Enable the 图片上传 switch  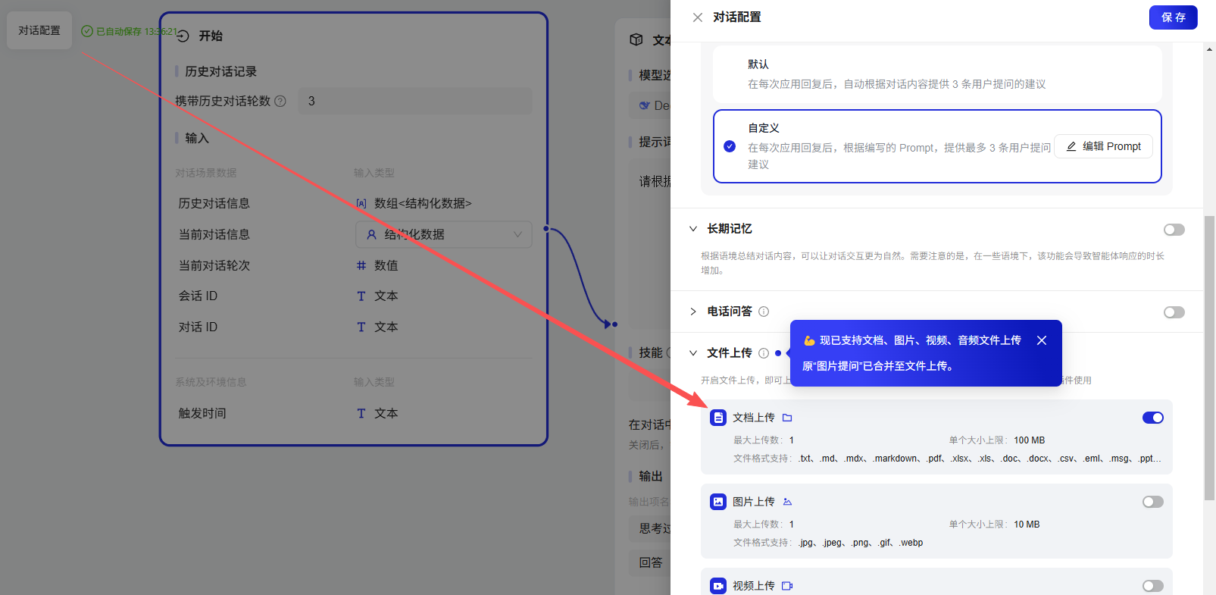coord(1152,502)
